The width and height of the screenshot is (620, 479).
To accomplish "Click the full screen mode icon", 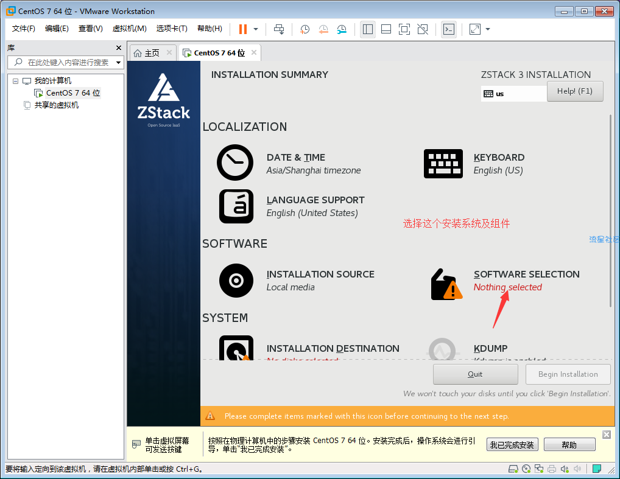I will click(x=404, y=29).
